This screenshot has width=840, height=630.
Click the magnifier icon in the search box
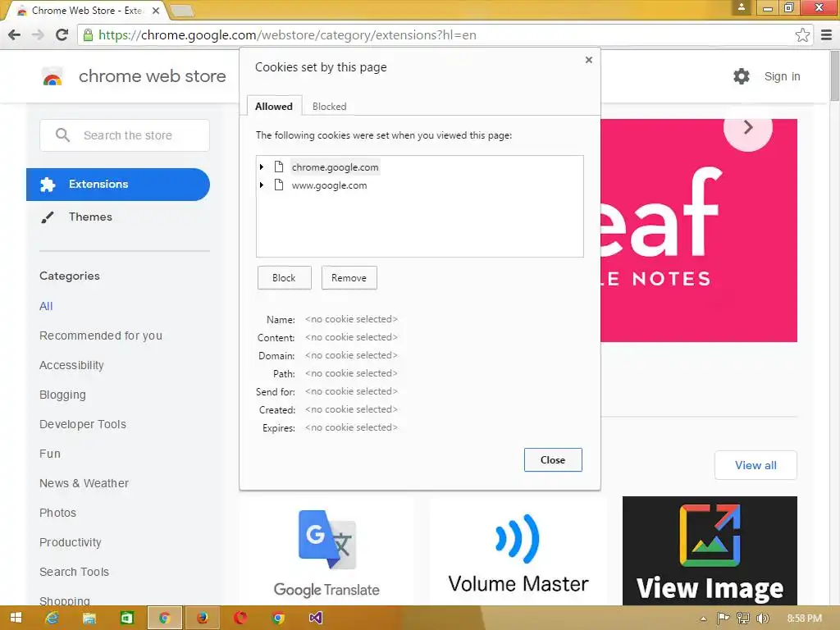[62, 135]
